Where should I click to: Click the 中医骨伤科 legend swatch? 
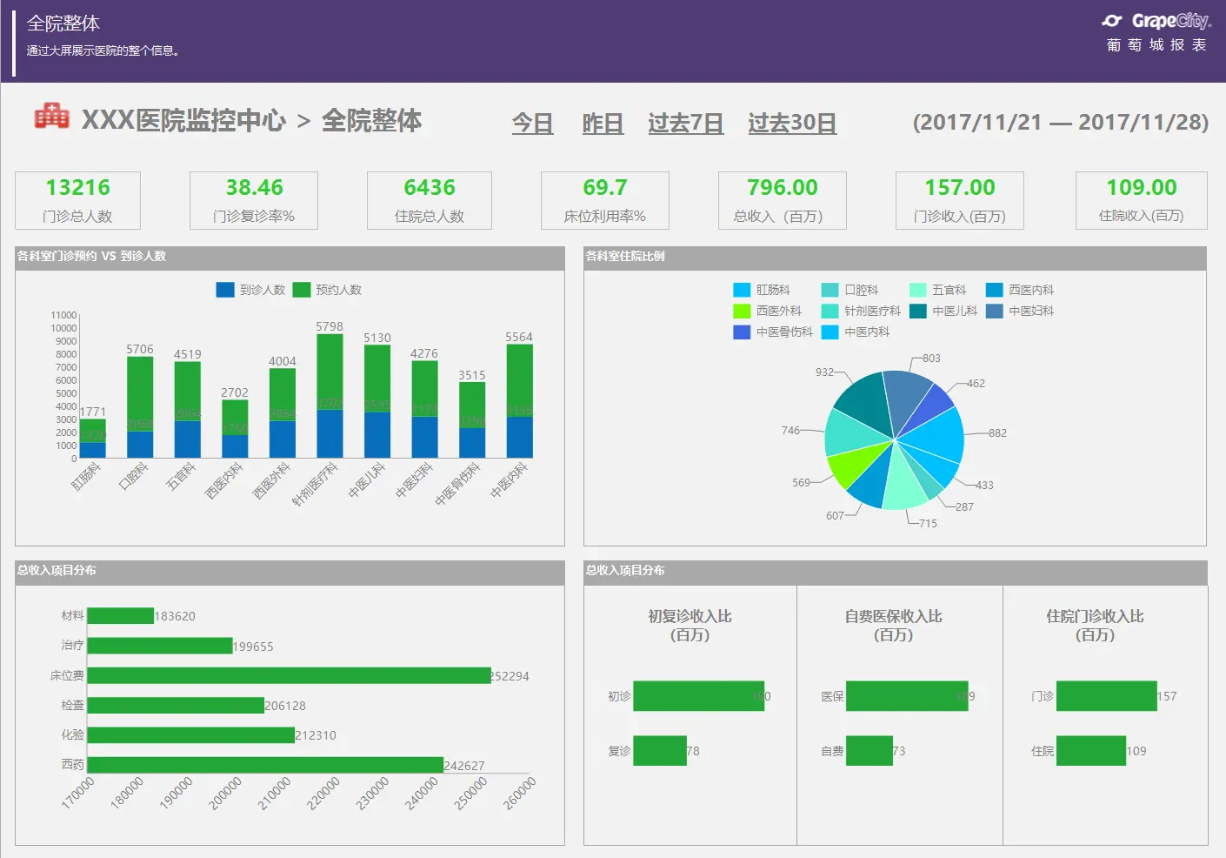tap(742, 332)
